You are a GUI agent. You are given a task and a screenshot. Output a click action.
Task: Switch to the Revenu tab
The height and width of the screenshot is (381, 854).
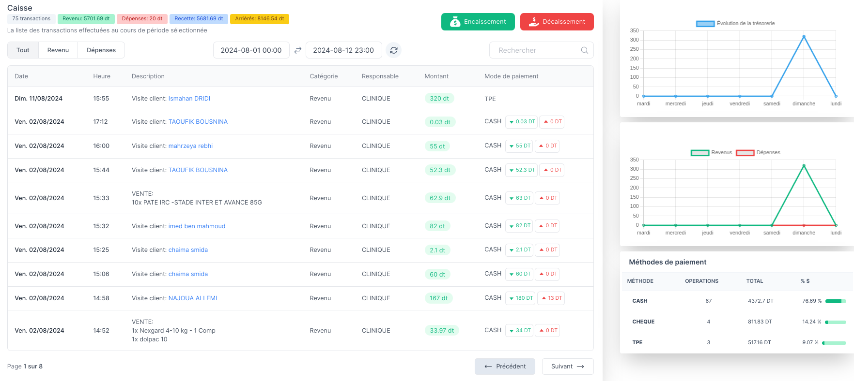pos(58,50)
